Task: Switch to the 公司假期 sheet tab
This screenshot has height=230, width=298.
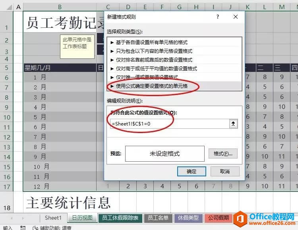Action: [x=218, y=218]
